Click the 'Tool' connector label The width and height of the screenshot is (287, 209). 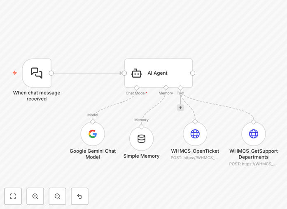pos(180,93)
